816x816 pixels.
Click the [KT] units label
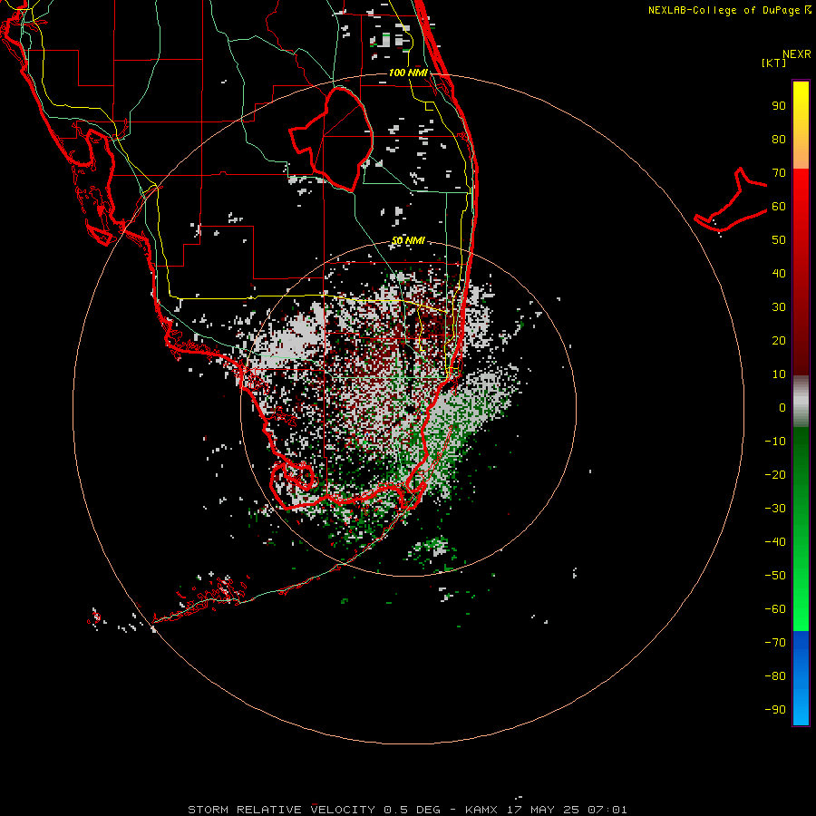click(774, 63)
